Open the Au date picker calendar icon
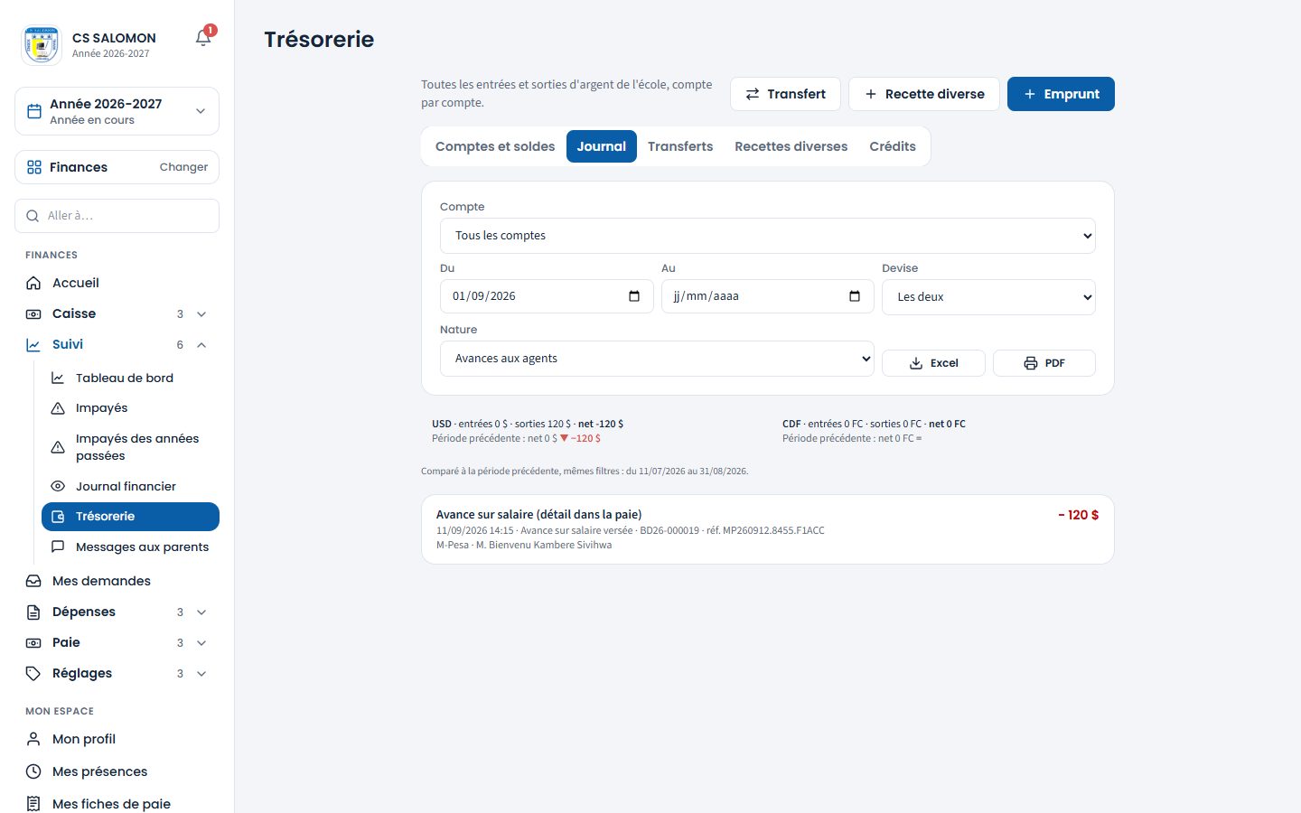Viewport: 1301px width, 813px height. point(855,296)
